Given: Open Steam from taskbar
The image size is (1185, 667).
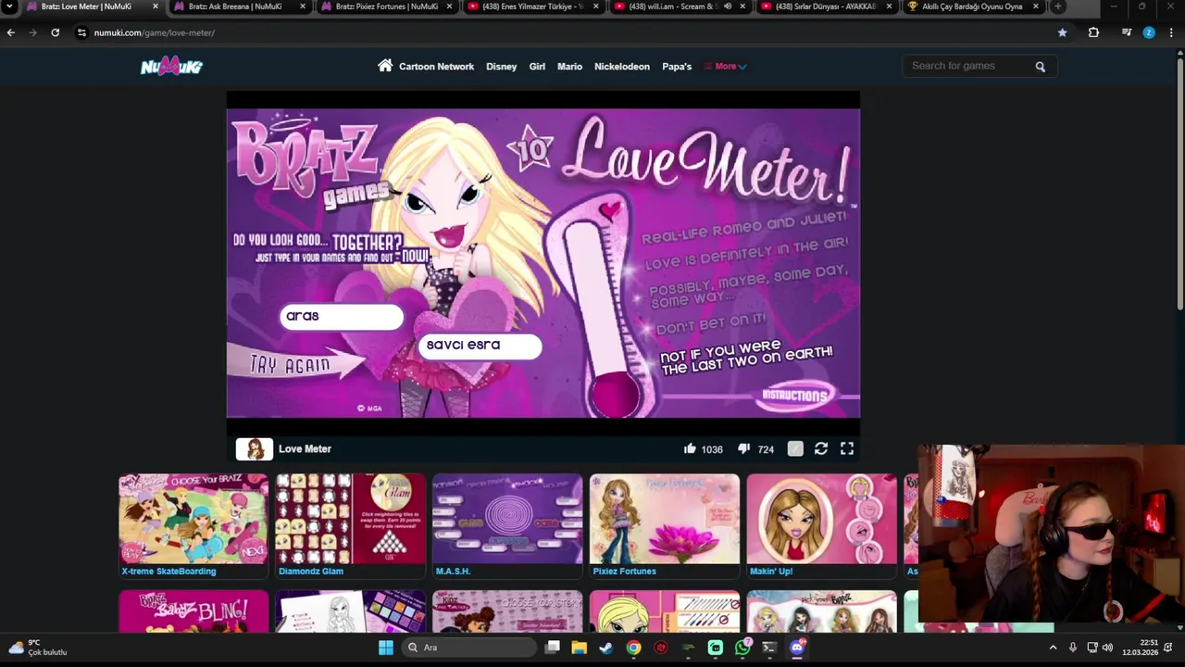Looking at the screenshot, I should 605,648.
